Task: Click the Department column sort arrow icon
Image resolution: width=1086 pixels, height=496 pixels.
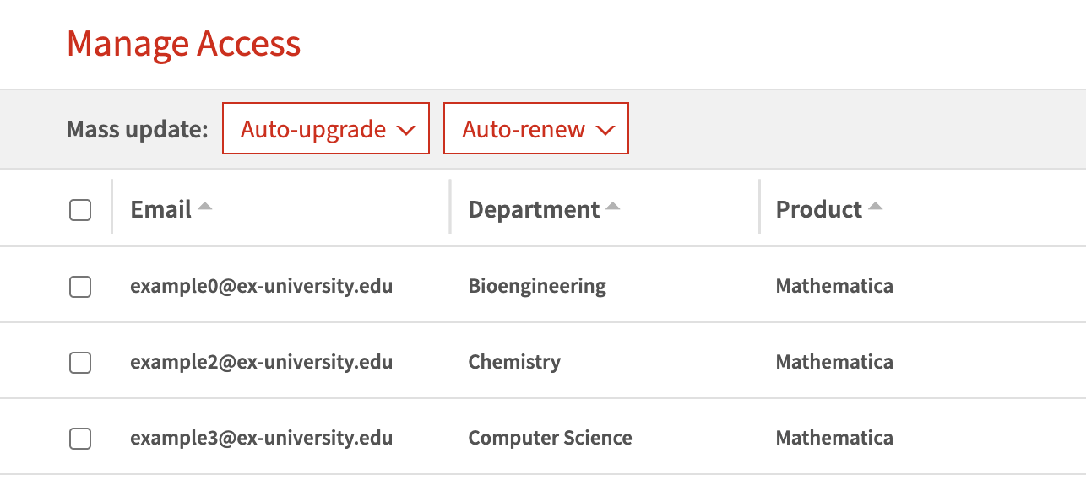Action: pyautogui.click(x=612, y=207)
